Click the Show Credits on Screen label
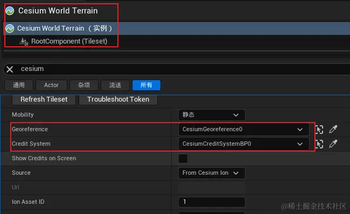Screen dimensions: 350x214 [x=44, y=158]
